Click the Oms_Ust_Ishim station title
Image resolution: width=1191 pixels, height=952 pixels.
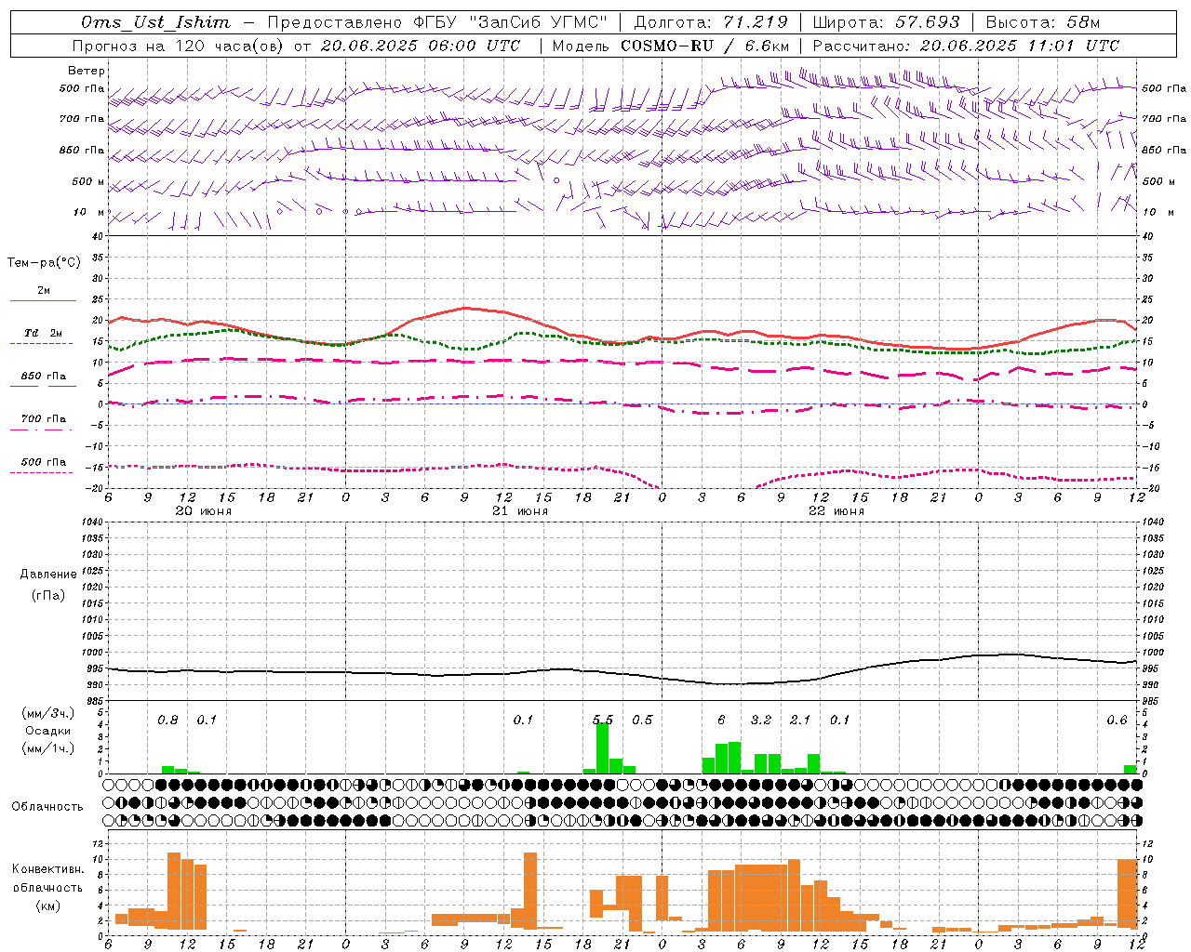[154, 22]
